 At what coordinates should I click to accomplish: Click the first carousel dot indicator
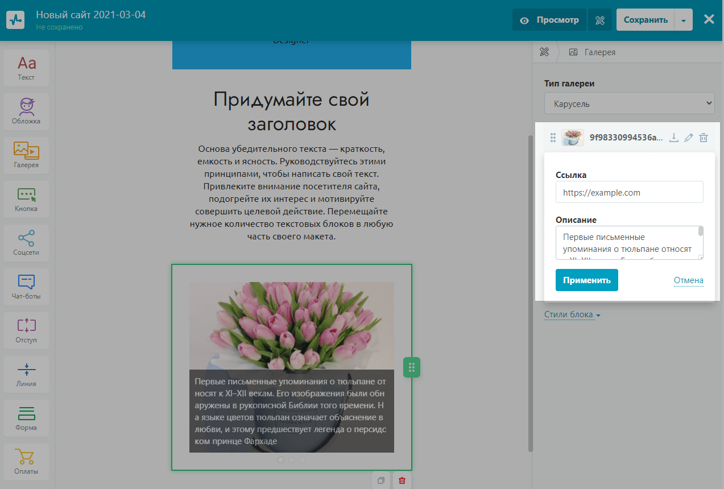click(281, 459)
